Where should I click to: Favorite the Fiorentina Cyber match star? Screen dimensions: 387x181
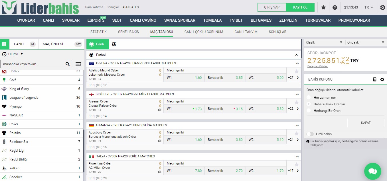[x=297, y=164]
